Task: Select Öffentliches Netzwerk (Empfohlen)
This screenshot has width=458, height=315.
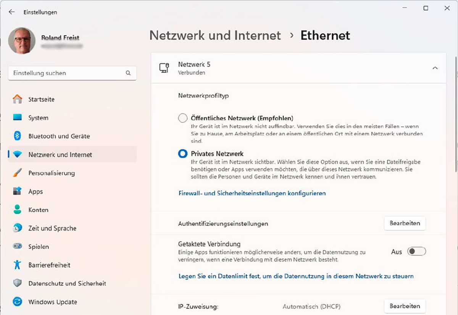Action: tap(182, 118)
